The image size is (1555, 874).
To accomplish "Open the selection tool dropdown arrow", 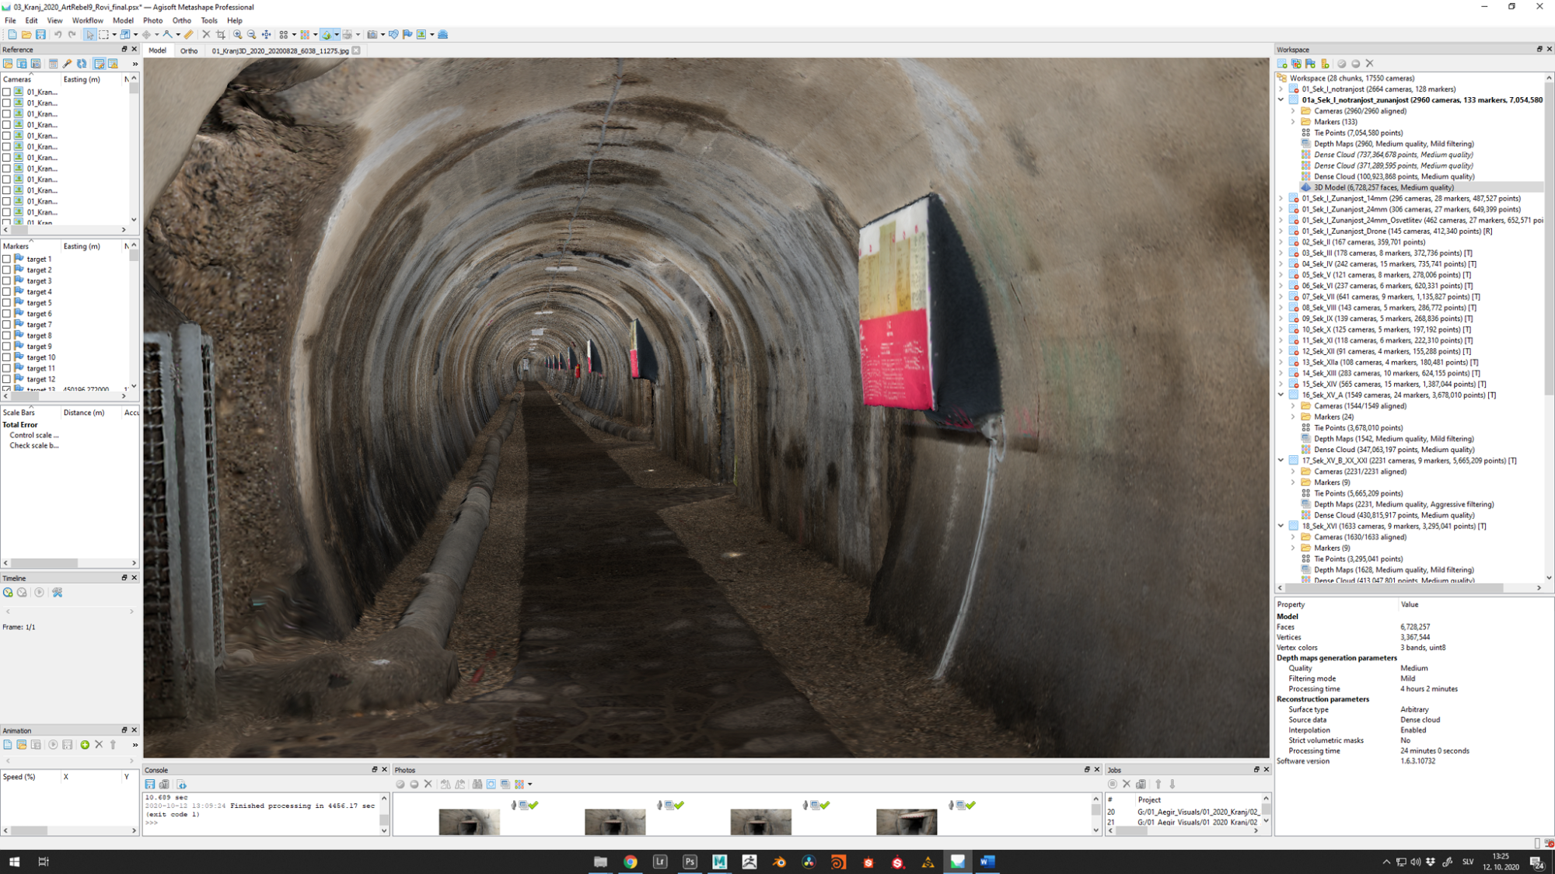I will (114, 34).
